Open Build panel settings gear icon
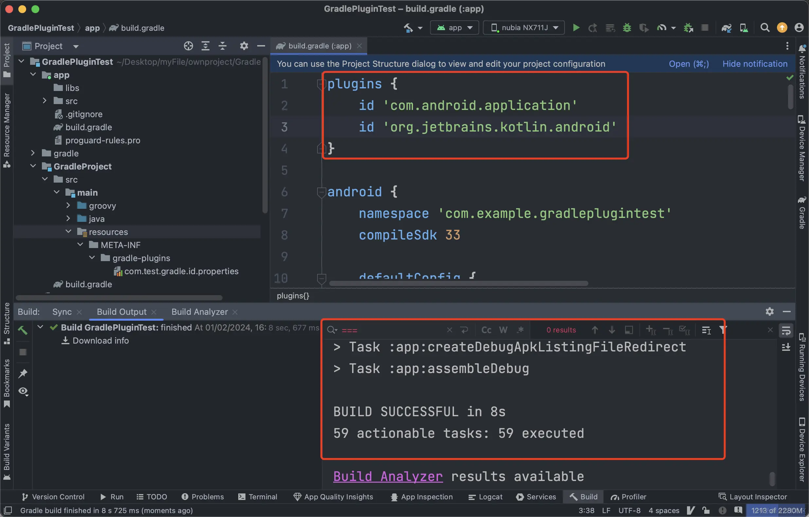 coord(769,312)
